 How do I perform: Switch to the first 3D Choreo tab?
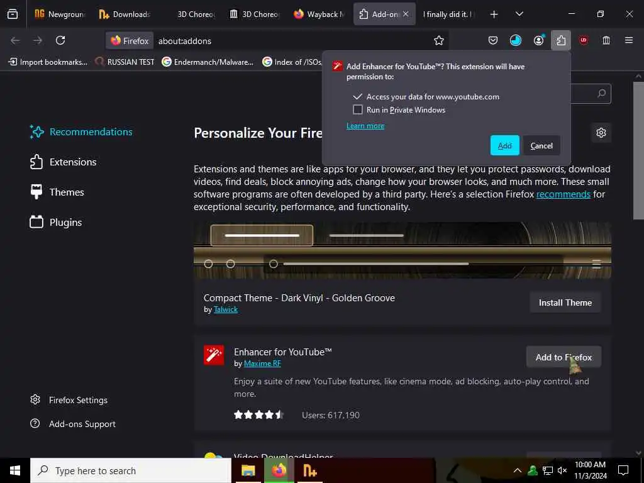pyautogui.click(x=191, y=14)
